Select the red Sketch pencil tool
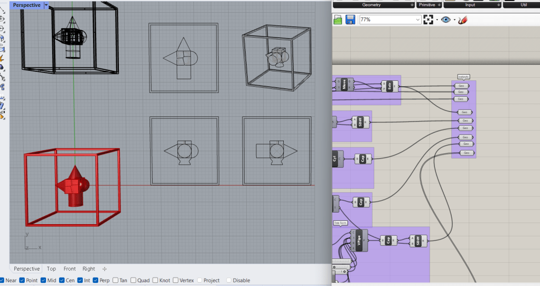540x286 pixels. tap(463, 20)
